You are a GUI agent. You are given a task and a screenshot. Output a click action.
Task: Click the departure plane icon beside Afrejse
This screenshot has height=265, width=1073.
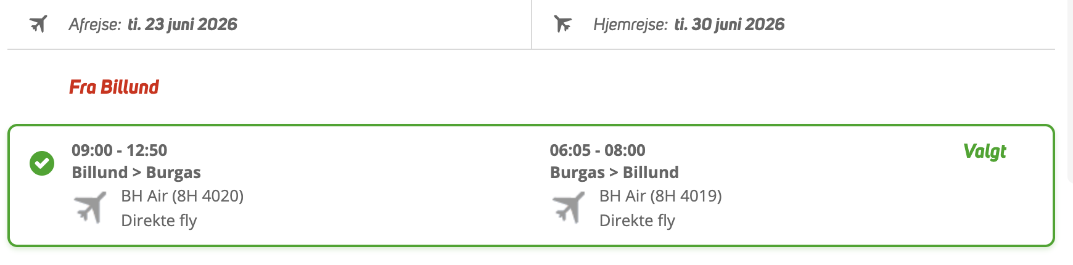coord(38,25)
